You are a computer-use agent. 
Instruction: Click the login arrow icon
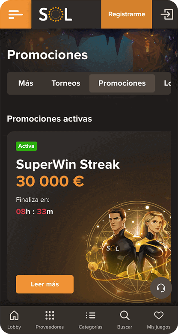(x=167, y=14)
